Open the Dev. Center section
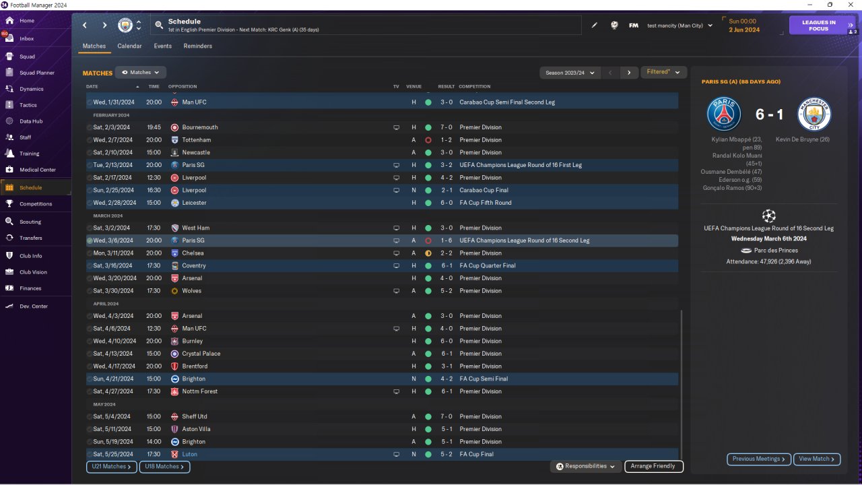The height and width of the screenshot is (485, 862). coord(34,306)
